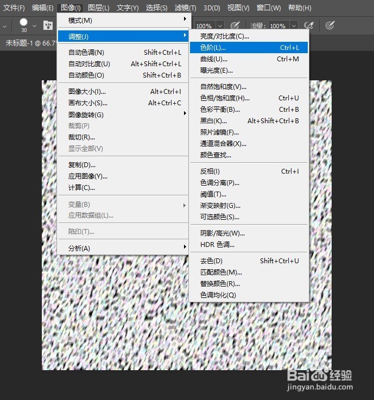Enable the airbrush build-up icon after the flow field
The height and width of the screenshot is (400, 374).
[x=309, y=26]
